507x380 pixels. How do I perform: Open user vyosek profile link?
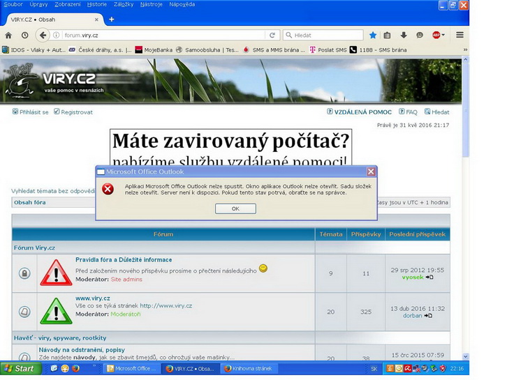pyautogui.click(x=413, y=277)
